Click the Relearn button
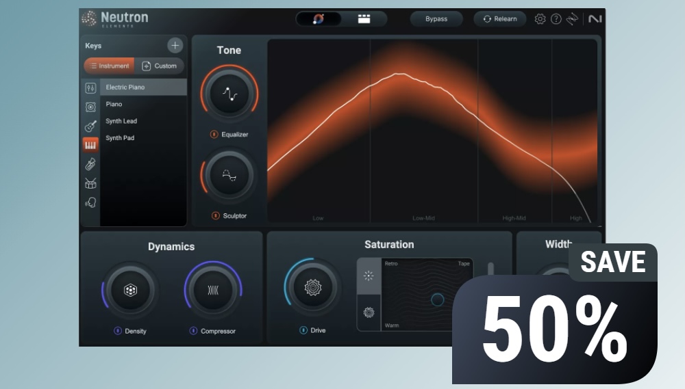Screen dimensions: 685x389 tap(500, 18)
